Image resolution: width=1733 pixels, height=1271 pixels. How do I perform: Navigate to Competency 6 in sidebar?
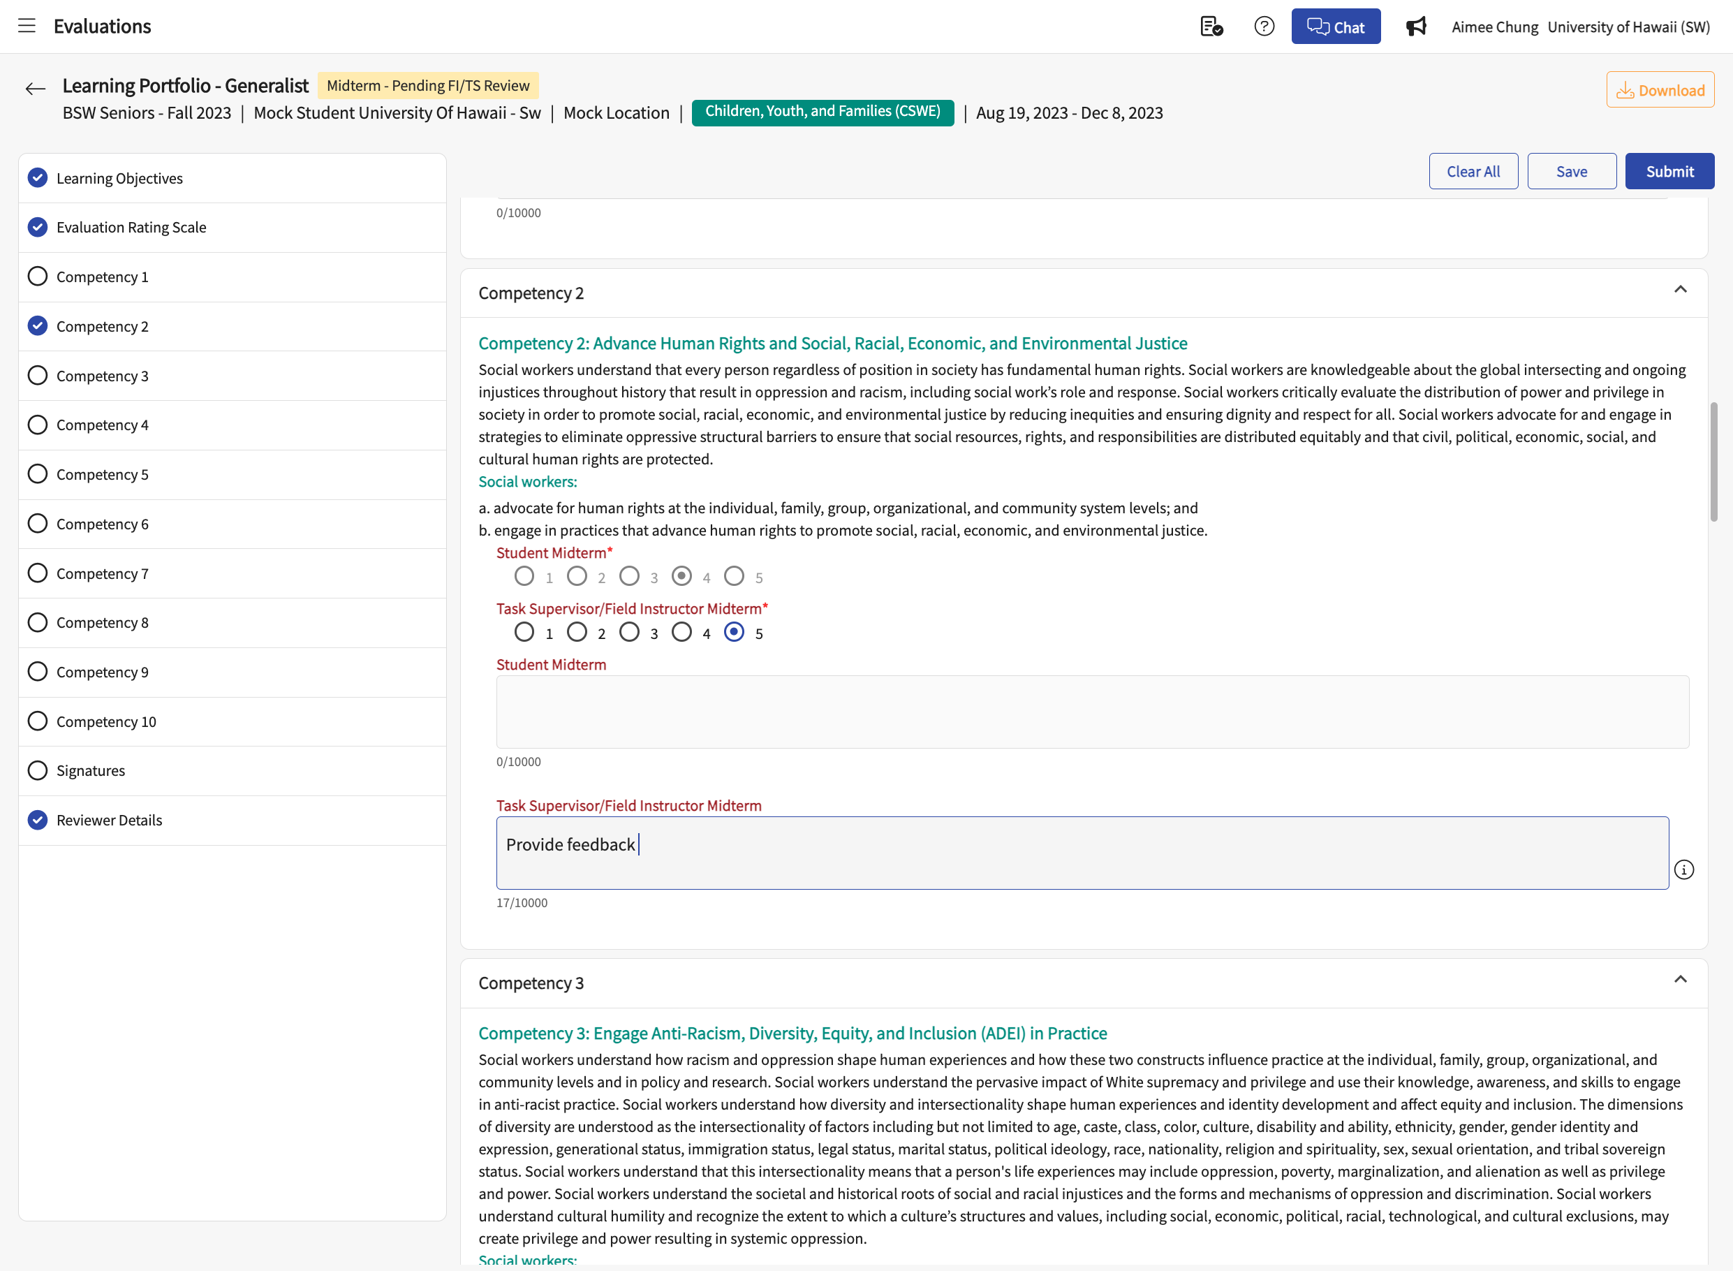(233, 524)
